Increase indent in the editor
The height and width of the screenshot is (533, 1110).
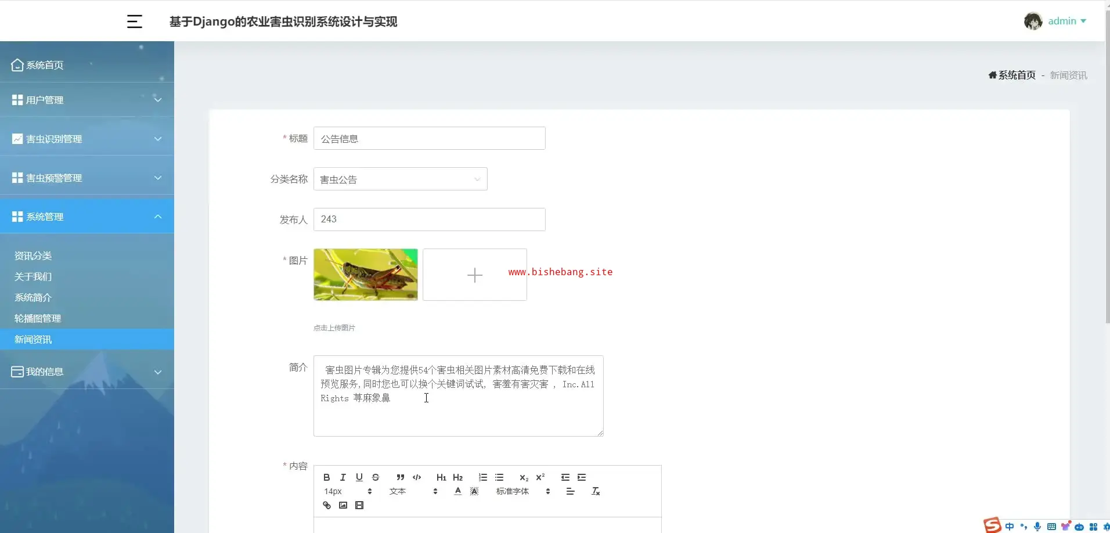click(x=582, y=477)
